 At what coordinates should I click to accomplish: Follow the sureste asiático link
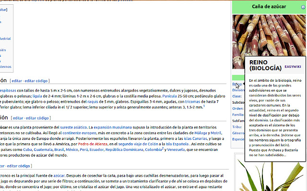pos(73,127)
